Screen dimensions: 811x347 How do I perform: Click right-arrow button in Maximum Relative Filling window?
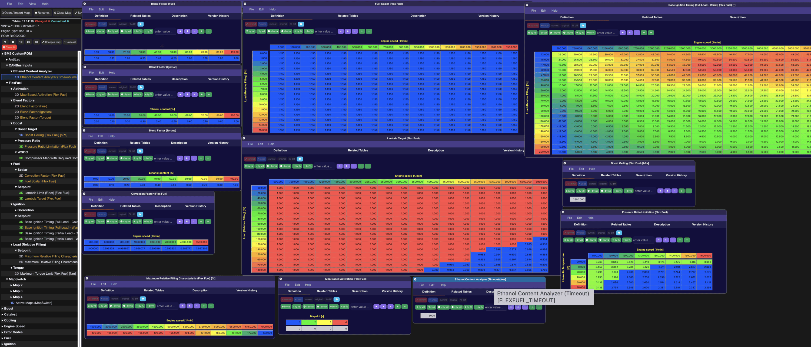[x=182, y=306]
